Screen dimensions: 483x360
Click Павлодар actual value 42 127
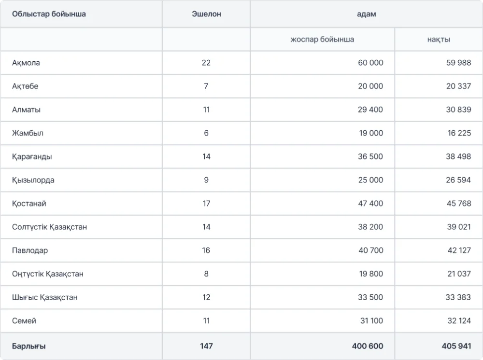(x=458, y=250)
